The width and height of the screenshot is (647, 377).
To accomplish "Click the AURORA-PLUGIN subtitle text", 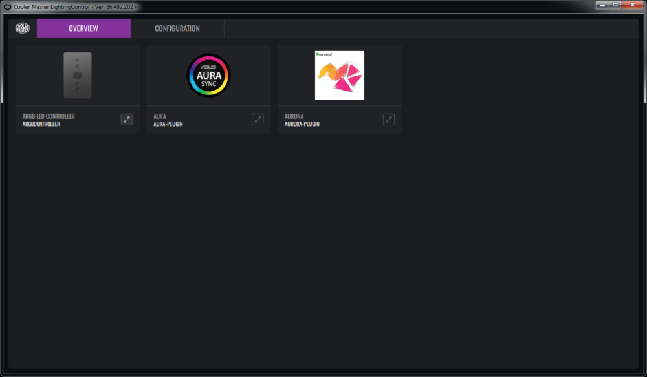I will pyautogui.click(x=302, y=124).
